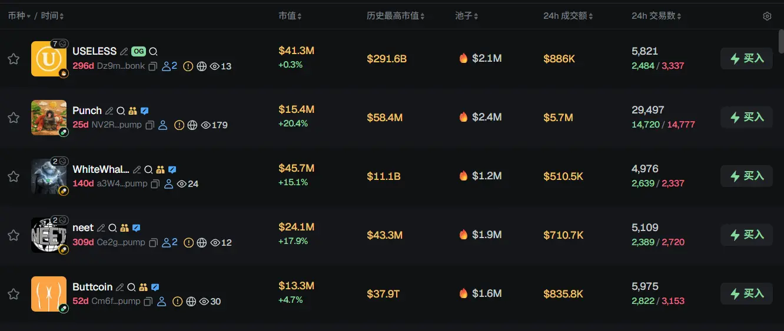Open table column settings gear
This screenshot has width=784, height=331.
pyautogui.click(x=767, y=16)
